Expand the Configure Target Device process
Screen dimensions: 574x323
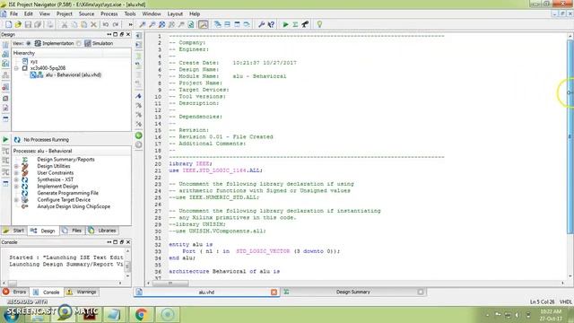tap(16, 200)
